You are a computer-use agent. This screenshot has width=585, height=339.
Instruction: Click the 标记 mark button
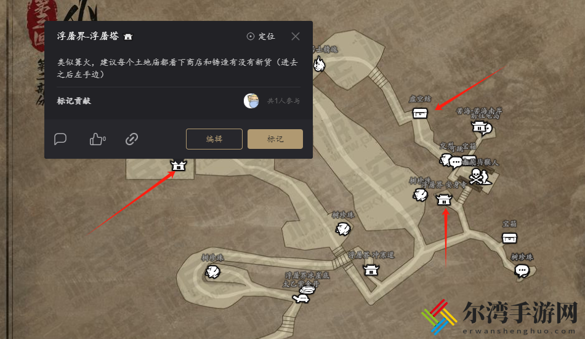[x=275, y=139]
